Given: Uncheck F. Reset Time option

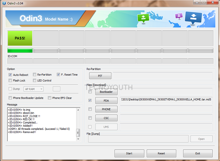Looking at the screenshot, I should tap(58, 75).
